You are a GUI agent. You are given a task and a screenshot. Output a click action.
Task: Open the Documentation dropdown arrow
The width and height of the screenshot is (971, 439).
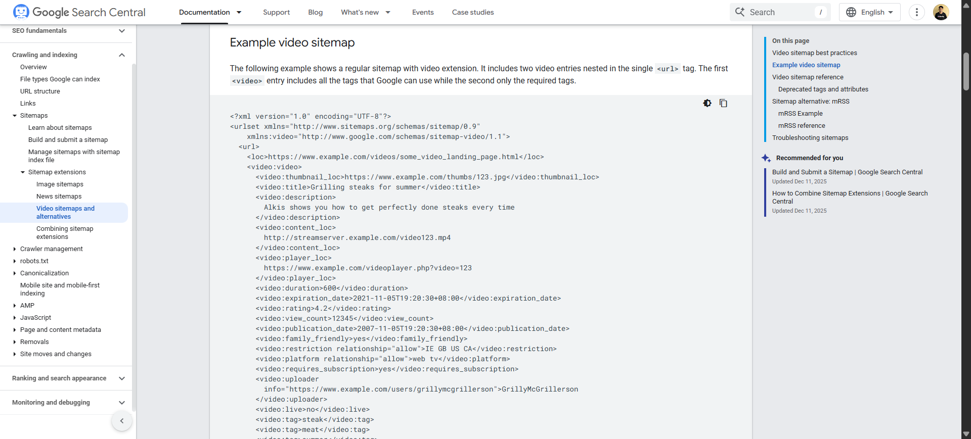pos(239,12)
